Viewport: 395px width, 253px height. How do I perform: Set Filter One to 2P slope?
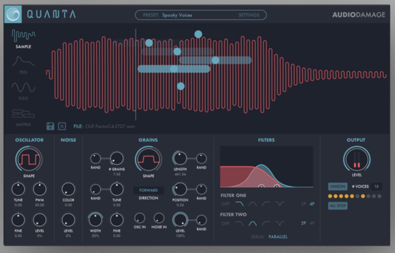coord(304,204)
